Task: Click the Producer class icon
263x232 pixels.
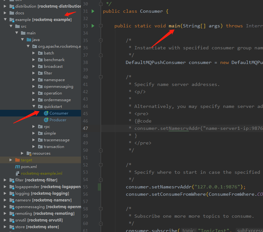Action: [46, 120]
